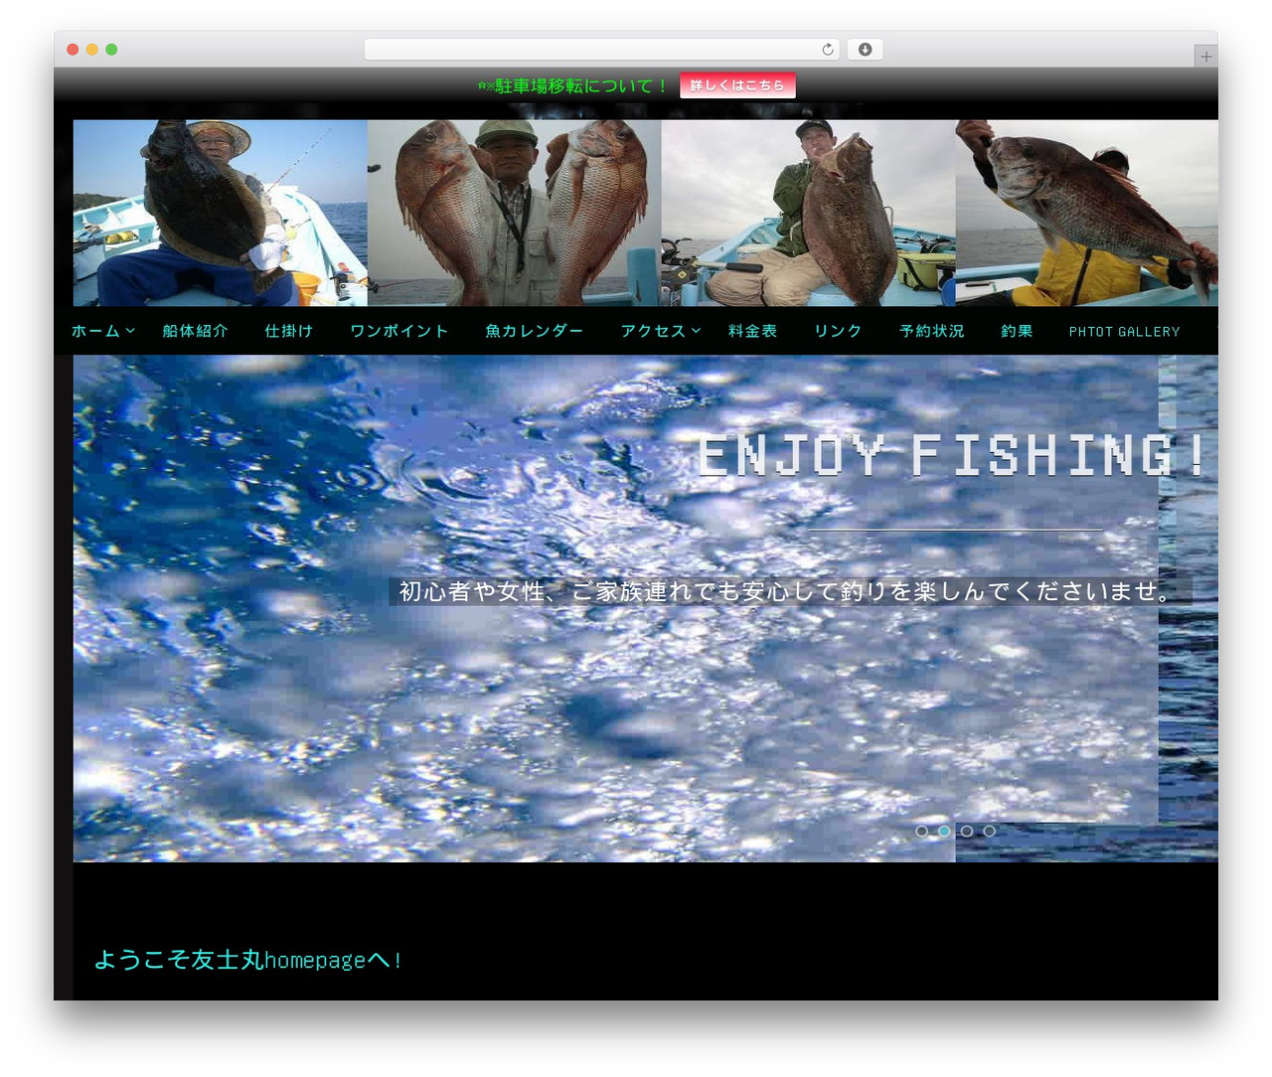Click the pink 詳しくはこちら button

click(x=737, y=85)
